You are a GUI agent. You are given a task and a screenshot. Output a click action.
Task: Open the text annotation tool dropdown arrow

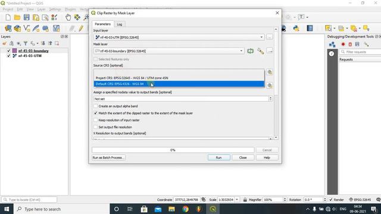[307, 17]
